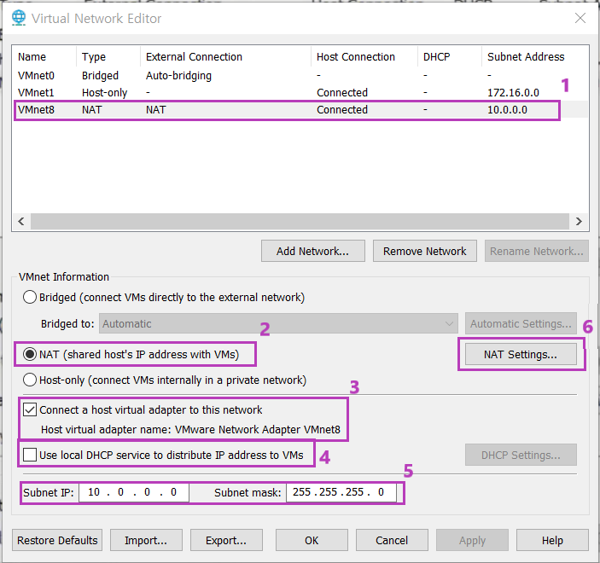Click the Import button
The image size is (600, 563).
146,540
